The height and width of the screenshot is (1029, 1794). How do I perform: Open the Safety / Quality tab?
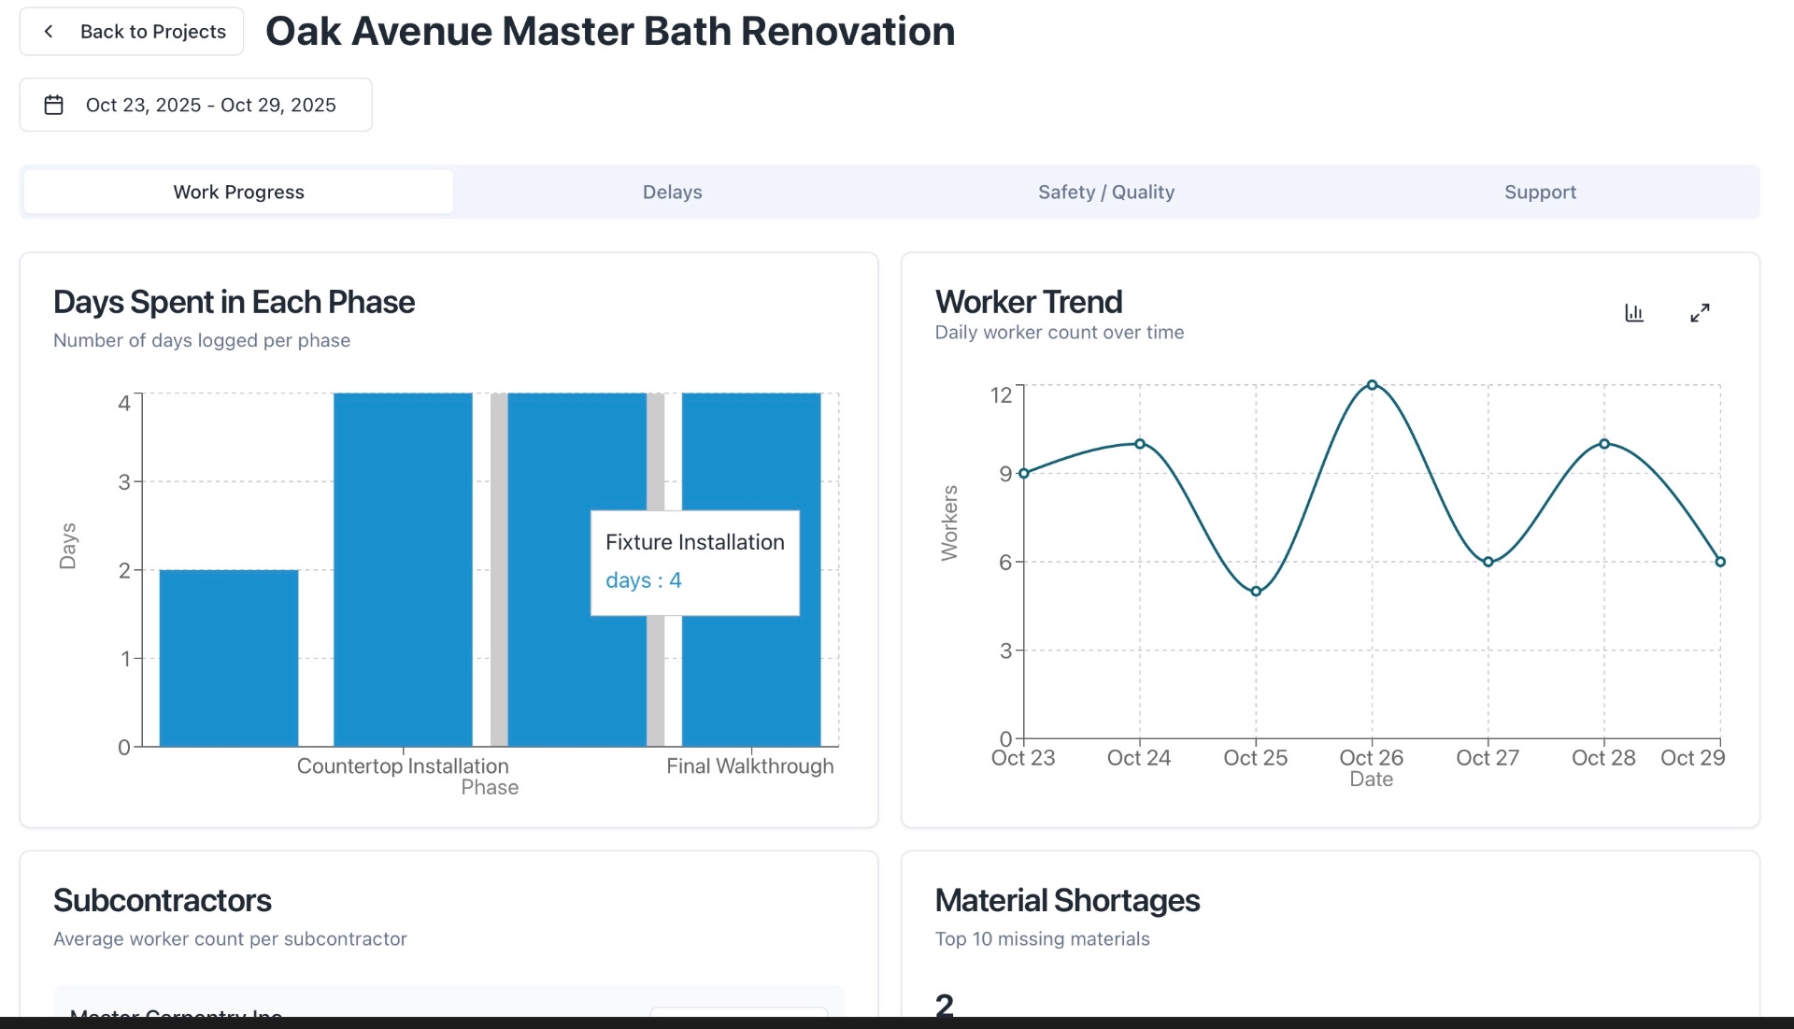tap(1106, 192)
